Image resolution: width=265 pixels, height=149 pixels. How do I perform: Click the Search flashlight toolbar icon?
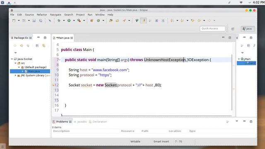(x=124, y=20)
